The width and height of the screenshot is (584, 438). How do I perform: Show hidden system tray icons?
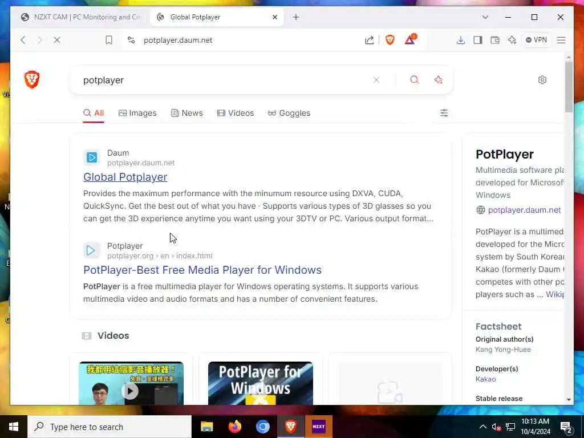click(482, 427)
